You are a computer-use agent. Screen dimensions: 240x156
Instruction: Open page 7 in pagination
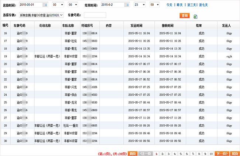193,154
